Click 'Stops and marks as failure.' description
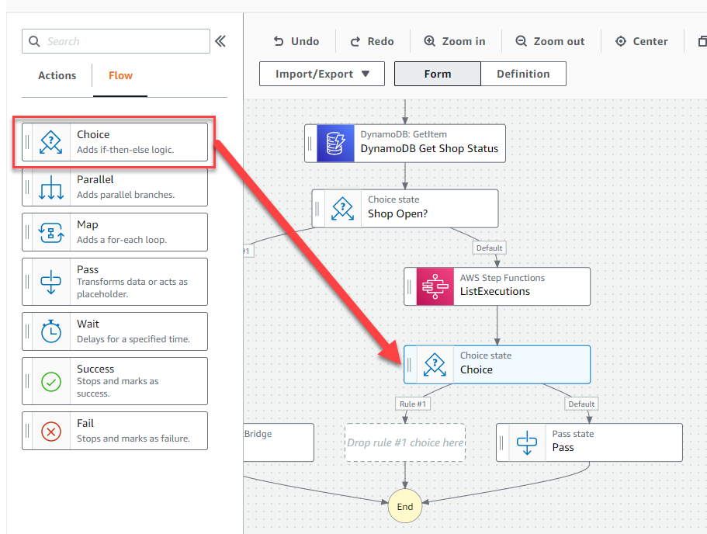707x534 pixels. point(133,439)
